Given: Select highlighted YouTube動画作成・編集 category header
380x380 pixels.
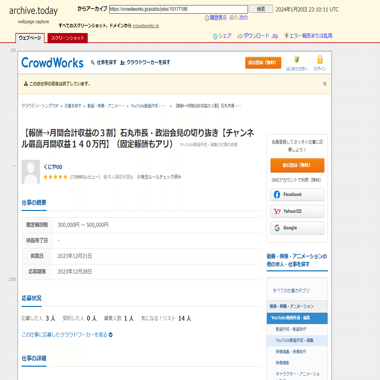Looking at the screenshot, I should (x=297, y=318).
